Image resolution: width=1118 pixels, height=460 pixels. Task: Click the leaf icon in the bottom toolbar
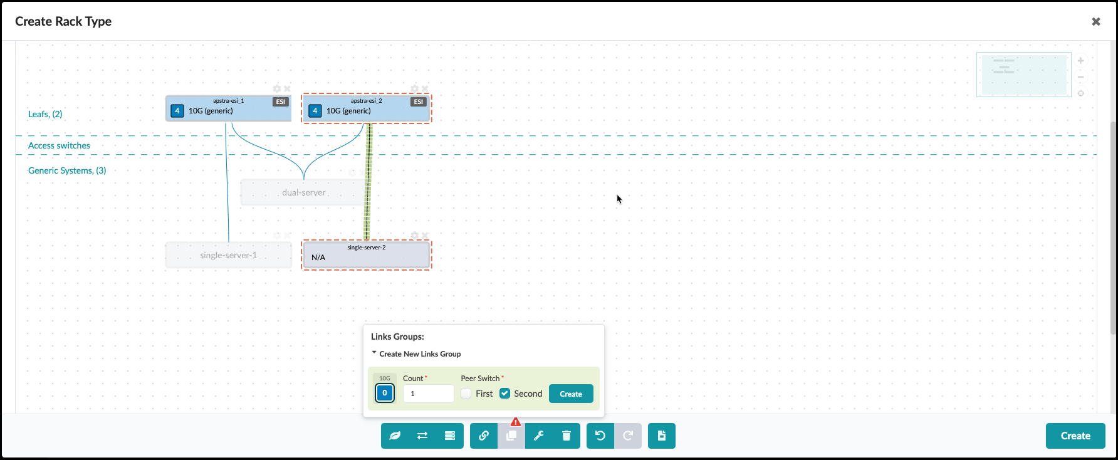(x=395, y=436)
